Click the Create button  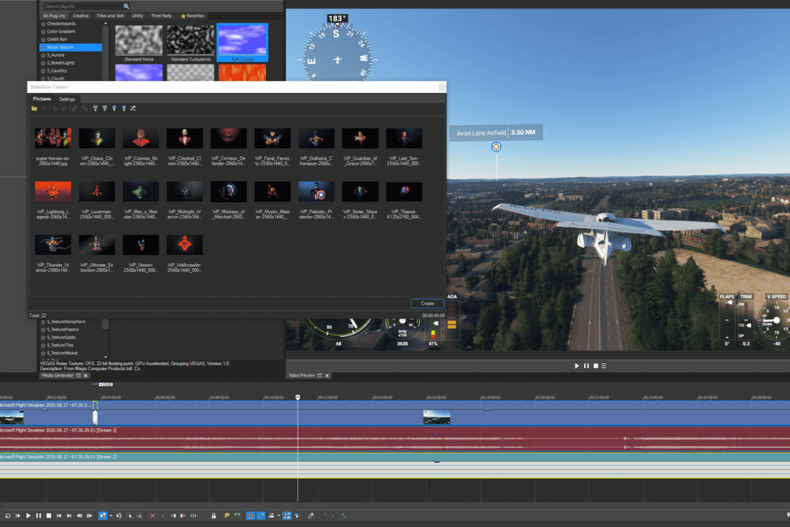coord(427,303)
